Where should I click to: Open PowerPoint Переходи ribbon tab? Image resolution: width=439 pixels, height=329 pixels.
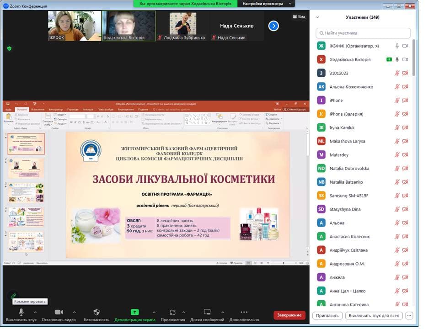tap(73, 109)
